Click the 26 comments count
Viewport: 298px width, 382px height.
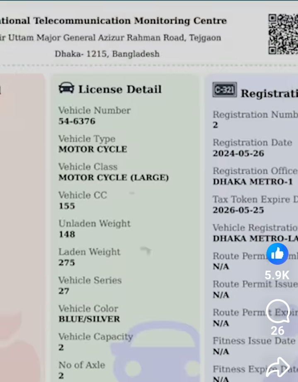(277, 331)
